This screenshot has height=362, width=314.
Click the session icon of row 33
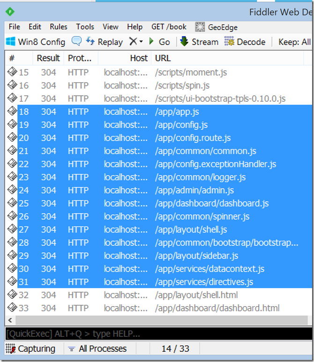12,307
